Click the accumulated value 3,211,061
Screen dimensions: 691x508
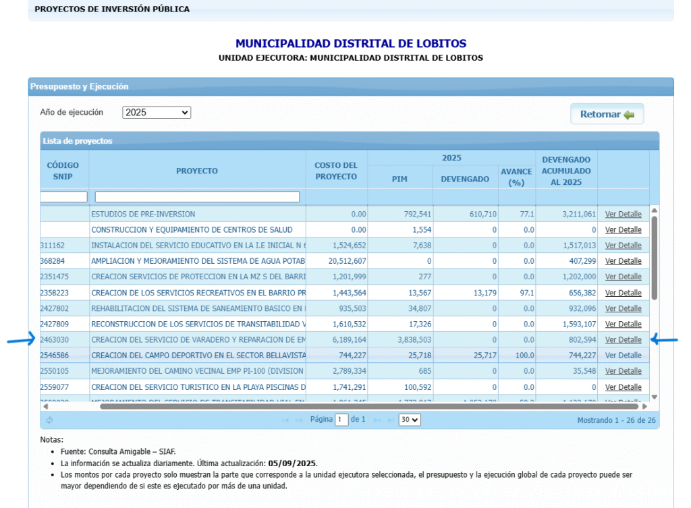pos(579,214)
